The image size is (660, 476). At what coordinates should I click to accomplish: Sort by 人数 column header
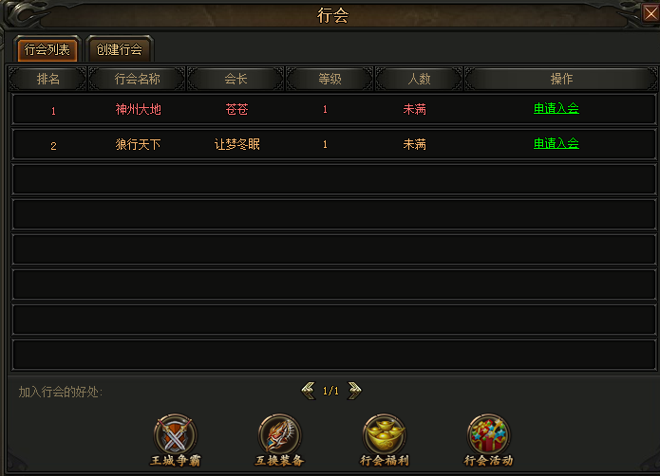[x=419, y=79]
